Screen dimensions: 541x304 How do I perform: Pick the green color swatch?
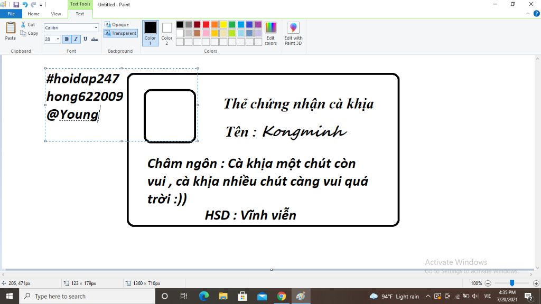point(232,24)
